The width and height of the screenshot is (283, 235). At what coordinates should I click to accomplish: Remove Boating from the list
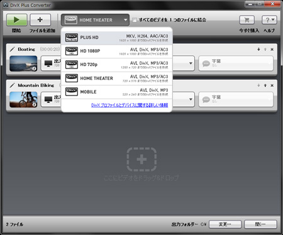(x=272, y=50)
